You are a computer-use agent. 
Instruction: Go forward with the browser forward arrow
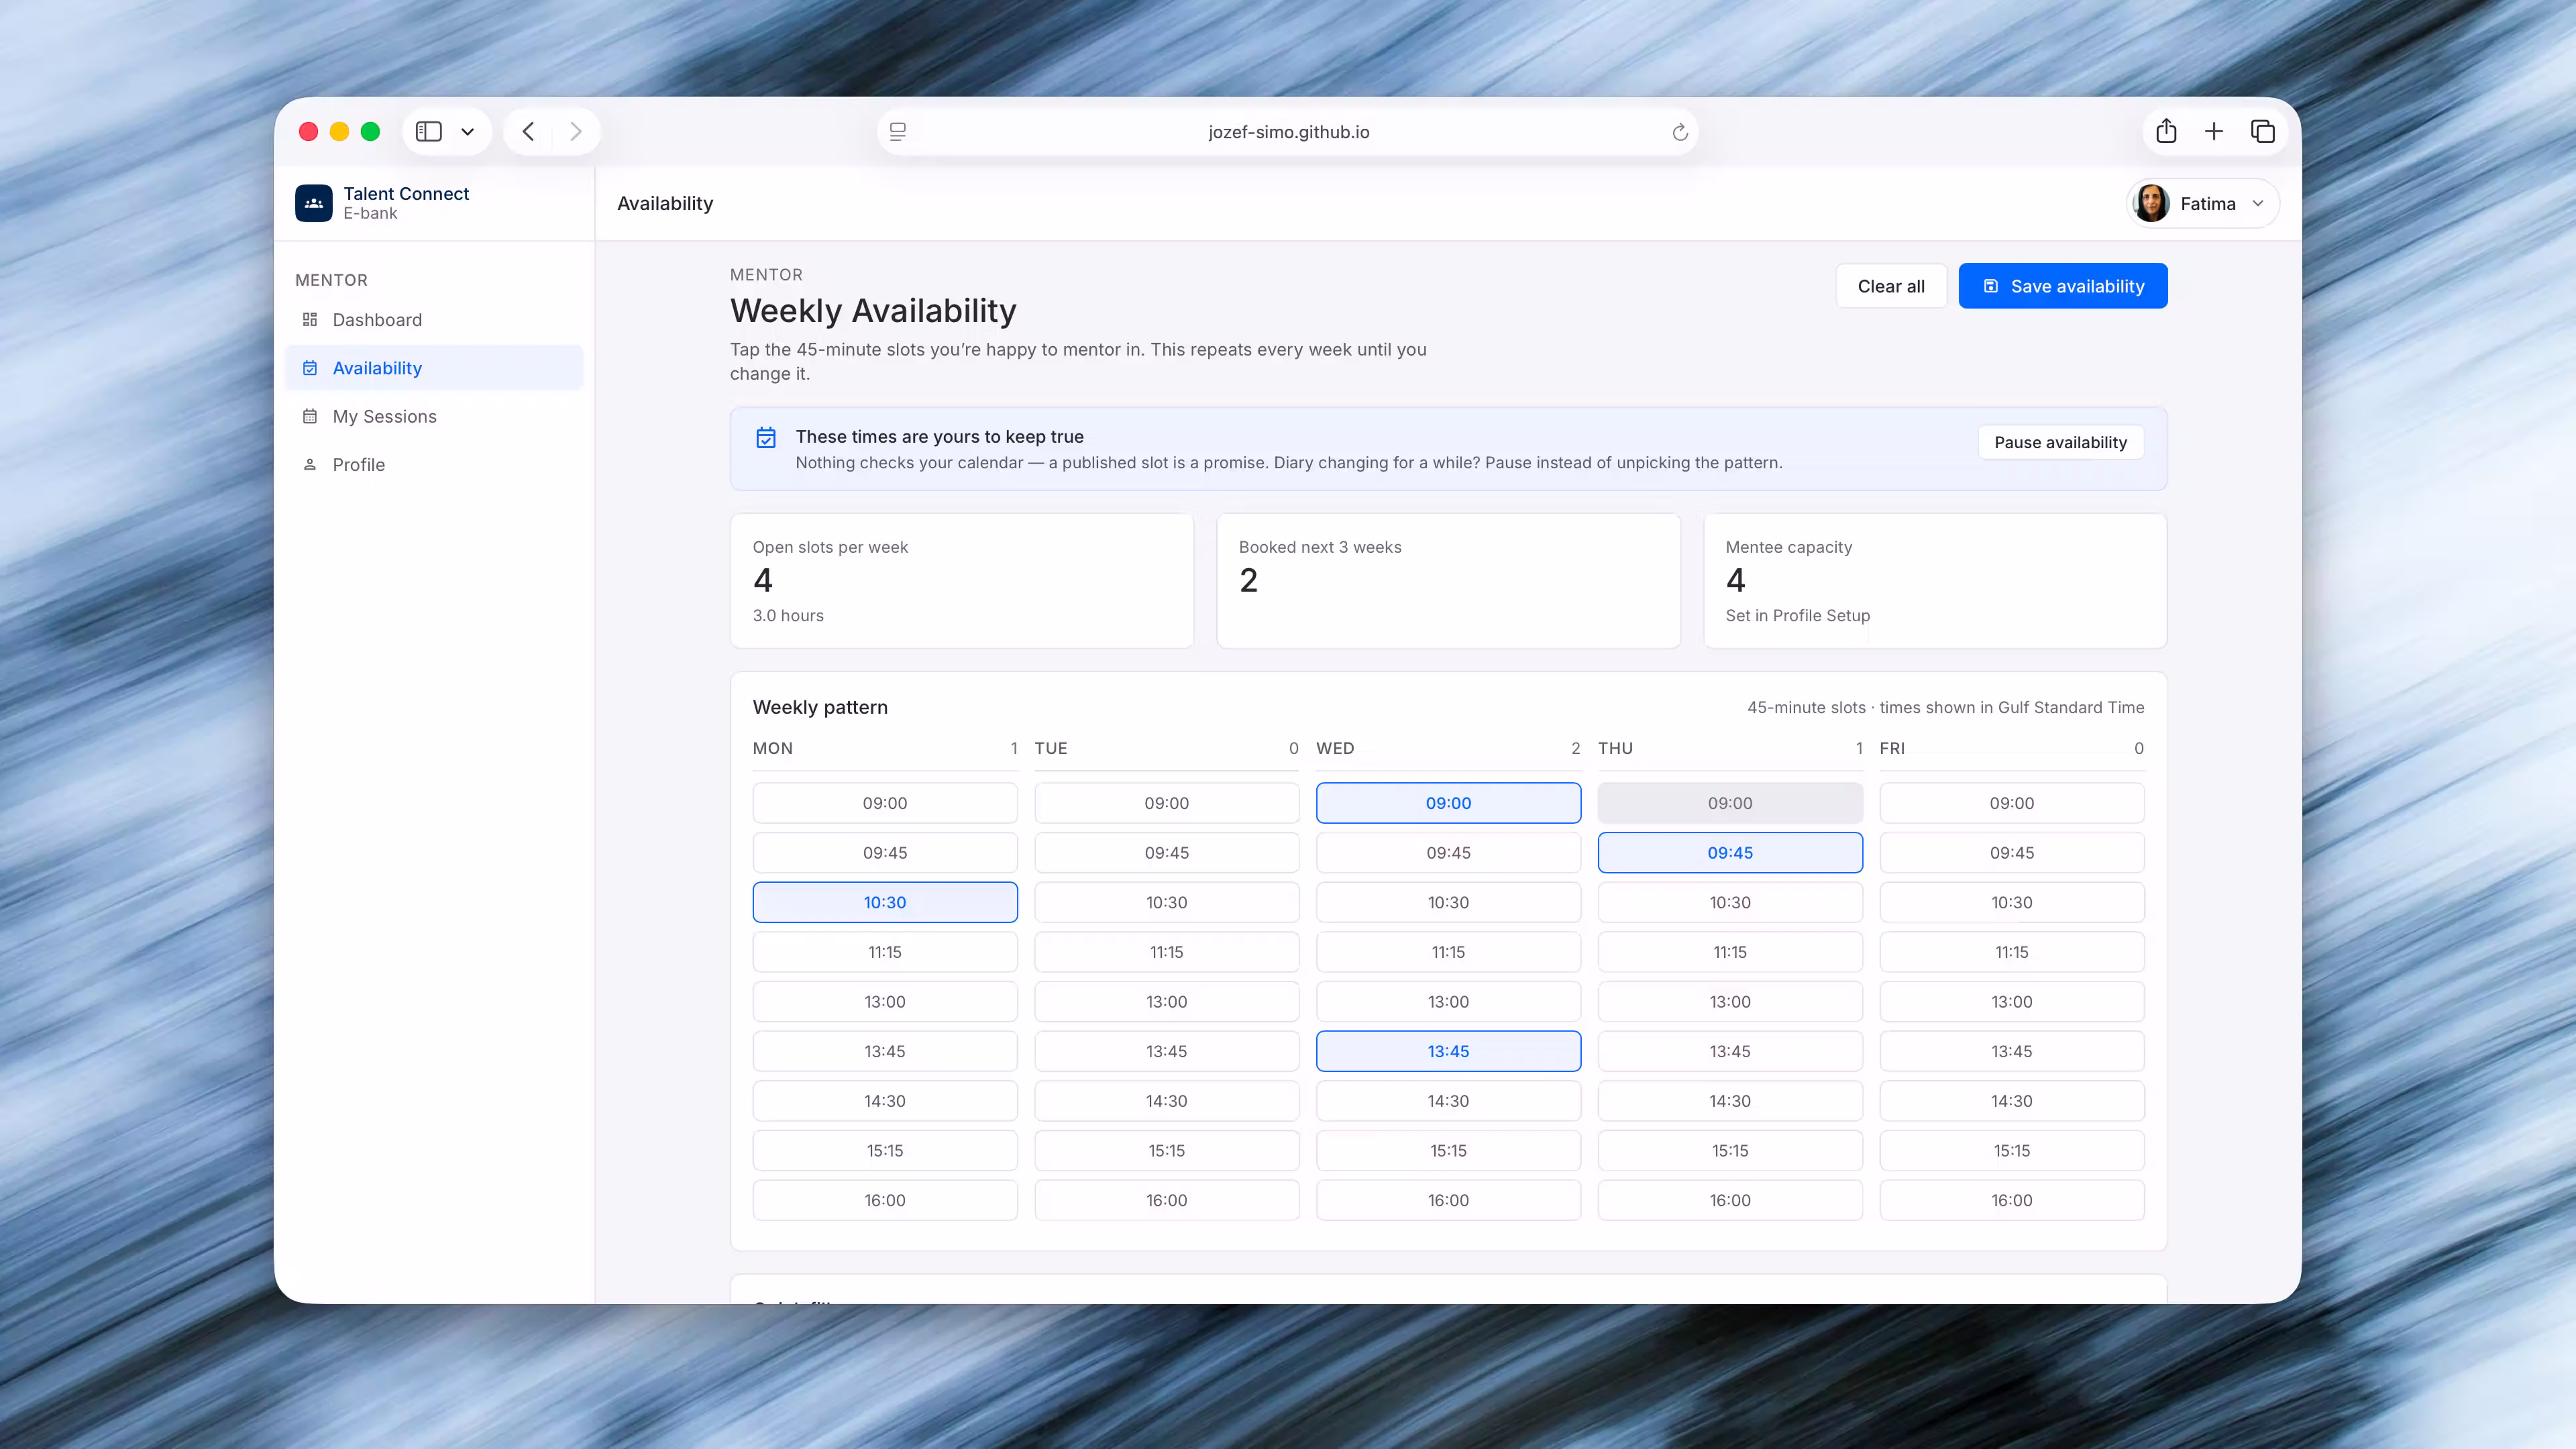[x=576, y=132]
